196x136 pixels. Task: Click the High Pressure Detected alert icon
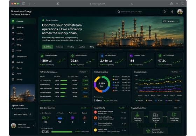(95, 112)
